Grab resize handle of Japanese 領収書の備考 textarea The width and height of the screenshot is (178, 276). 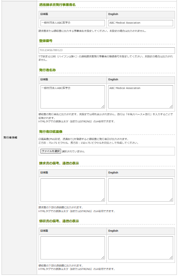103,258
